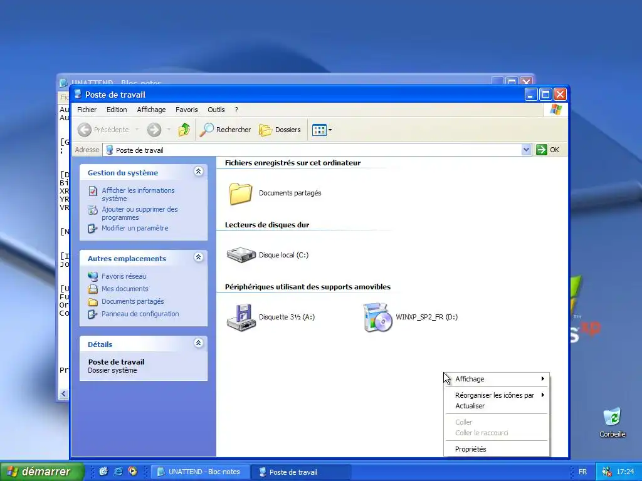The image size is (642, 481).
Task: Click the Poste de travail title bar icon
Action: 78,94
